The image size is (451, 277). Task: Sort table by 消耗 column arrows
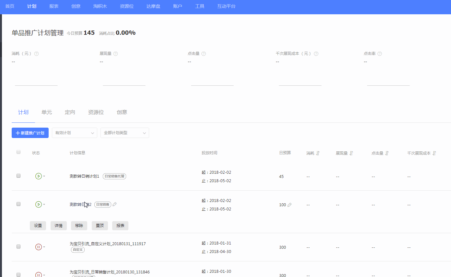(318, 153)
